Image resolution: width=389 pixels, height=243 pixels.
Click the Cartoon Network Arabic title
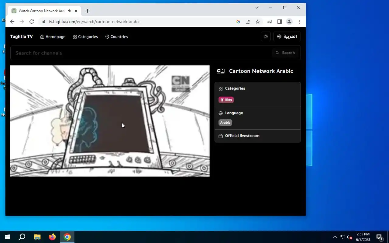pyautogui.click(x=261, y=71)
